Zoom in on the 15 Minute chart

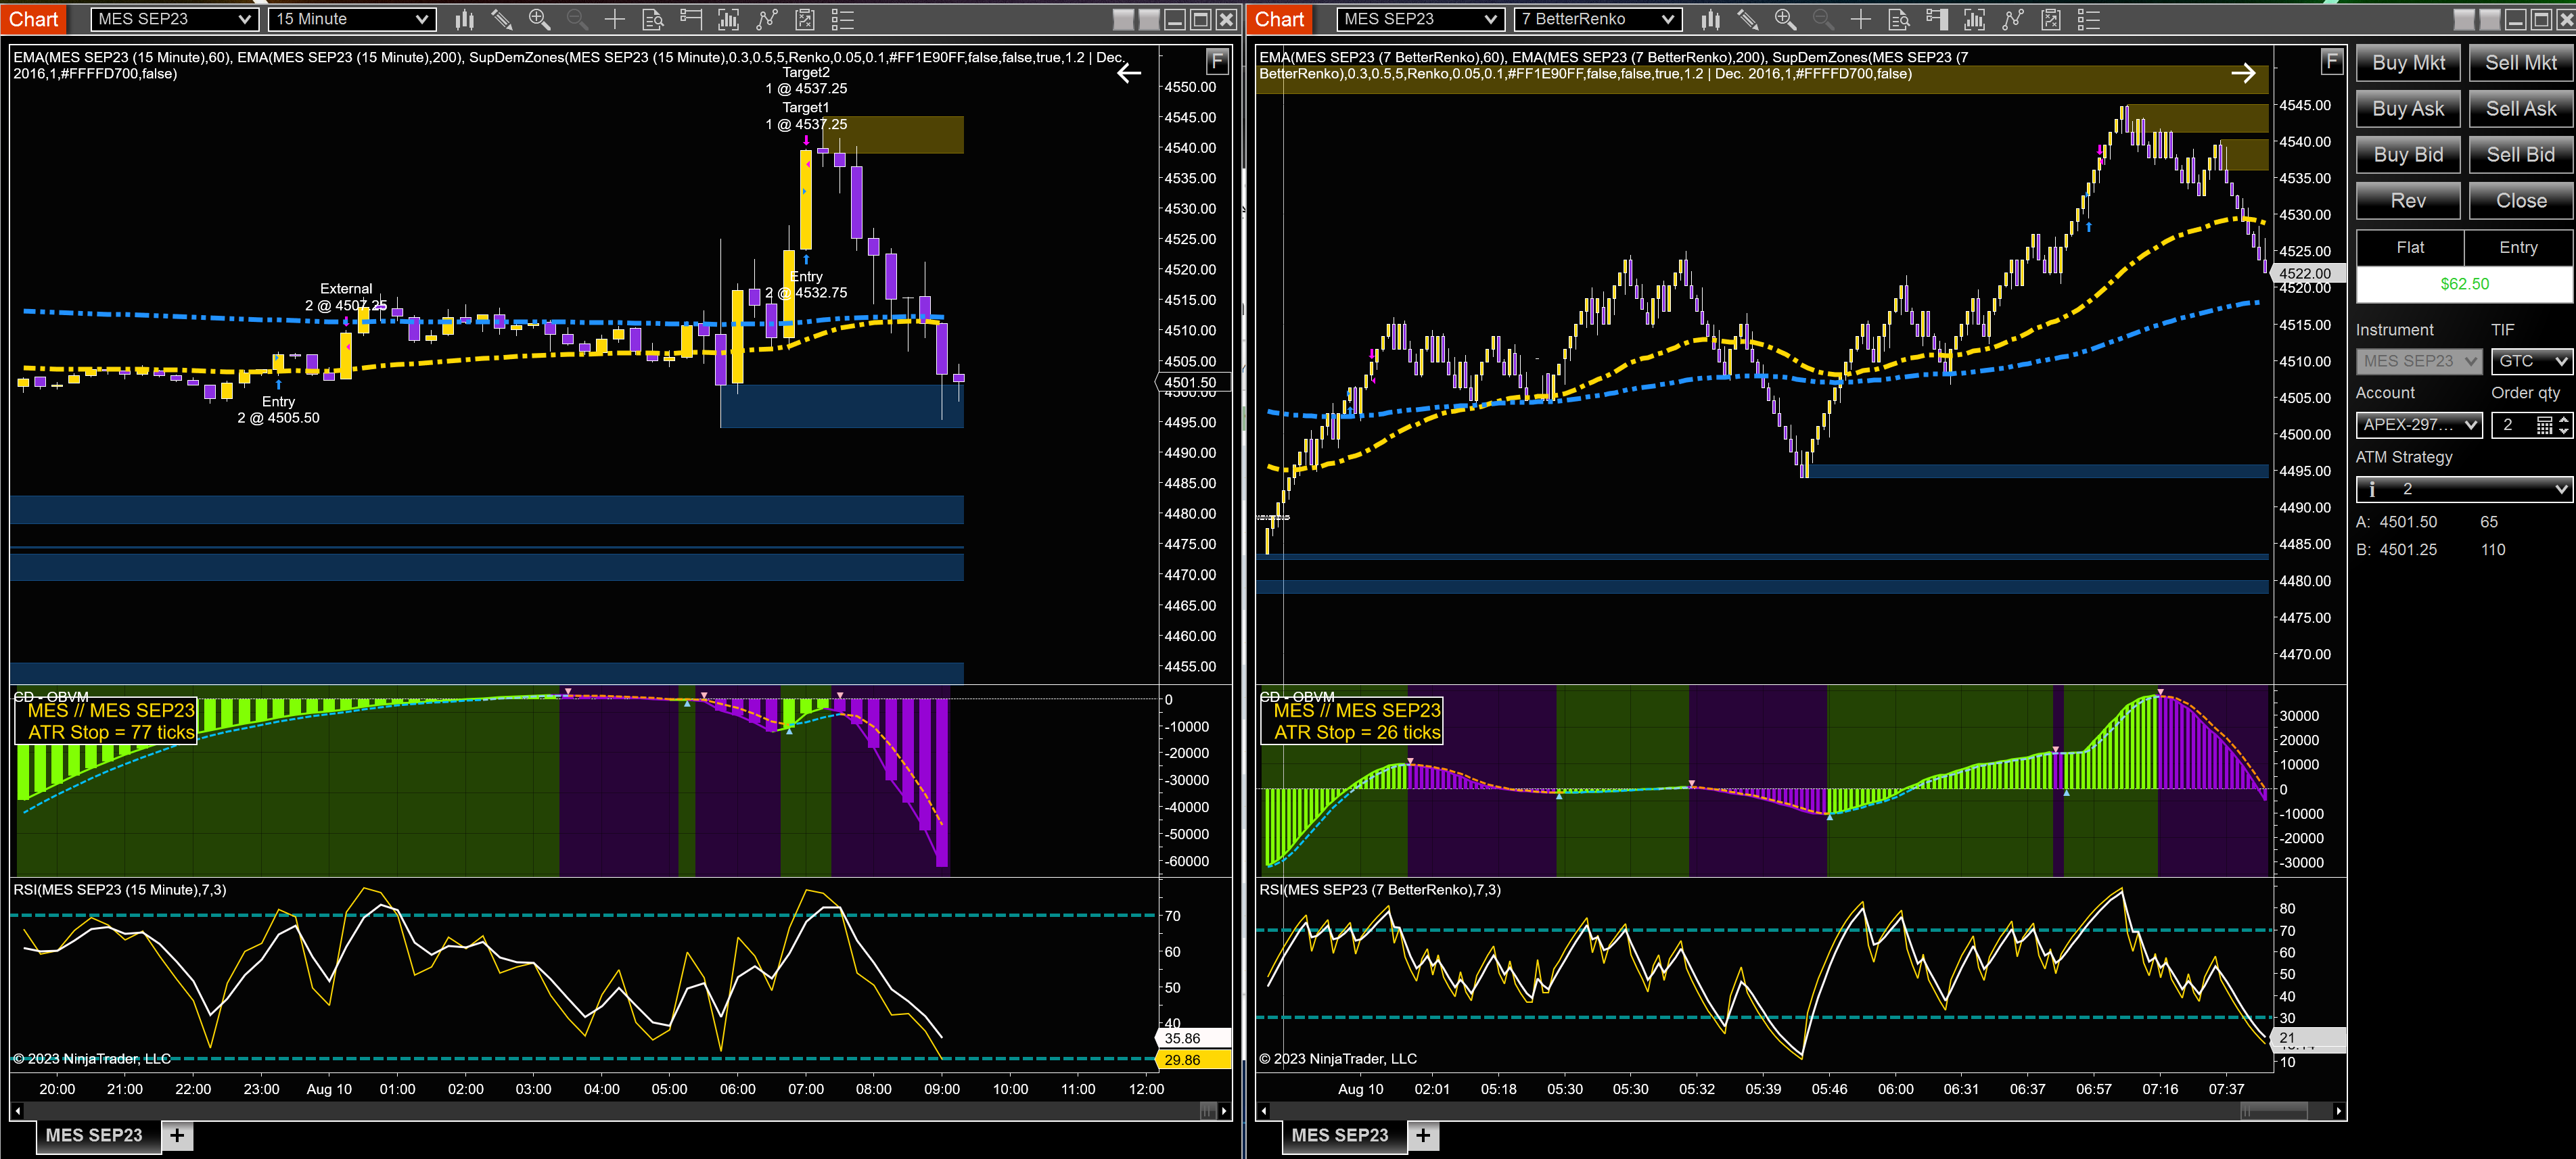point(539,19)
